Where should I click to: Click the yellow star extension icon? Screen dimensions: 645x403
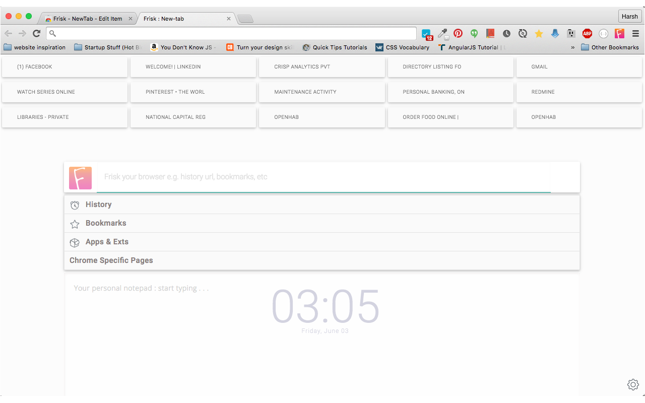click(539, 33)
